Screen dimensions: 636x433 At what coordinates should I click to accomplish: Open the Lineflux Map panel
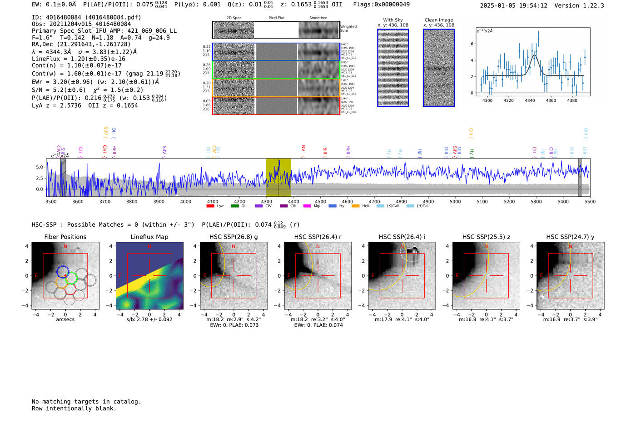coord(149,276)
